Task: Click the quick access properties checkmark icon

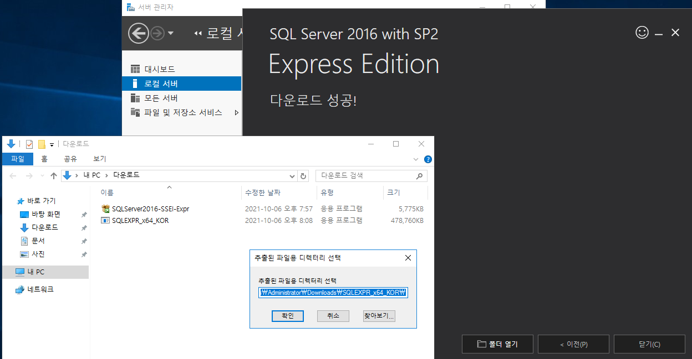Action: pos(29,144)
